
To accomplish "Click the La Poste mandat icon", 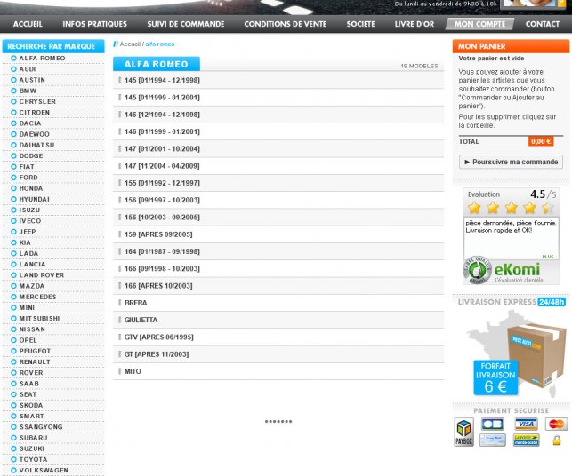I will click(x=526, y=440).
